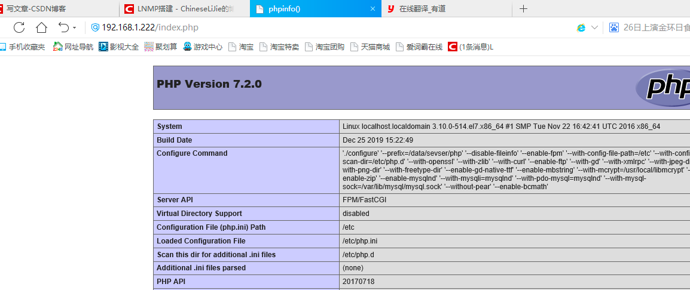Open a new tab with plus button

(x=523, y=8)
